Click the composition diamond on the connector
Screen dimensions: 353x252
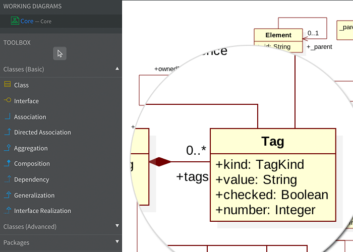click(160, 162)
